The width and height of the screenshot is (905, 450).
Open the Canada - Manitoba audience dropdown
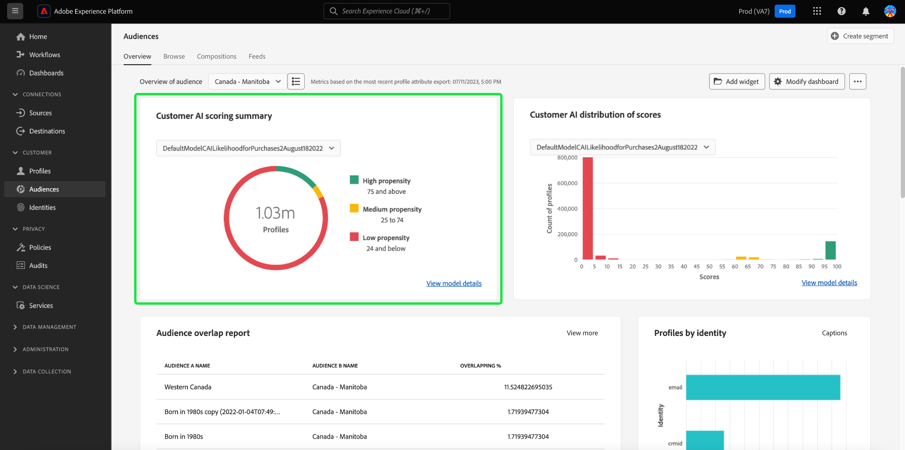pos(248,82)
